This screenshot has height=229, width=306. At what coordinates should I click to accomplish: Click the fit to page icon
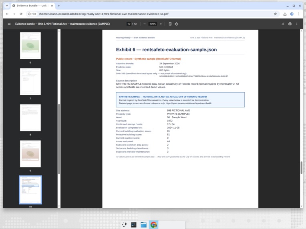tap(170, 24)
